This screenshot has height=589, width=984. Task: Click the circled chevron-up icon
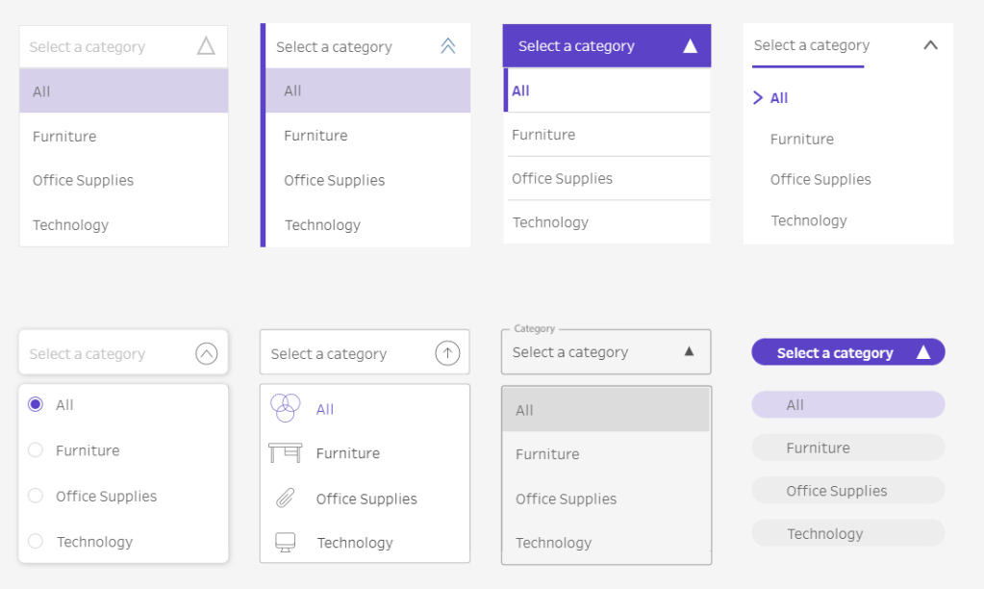(x=206, y=353)
